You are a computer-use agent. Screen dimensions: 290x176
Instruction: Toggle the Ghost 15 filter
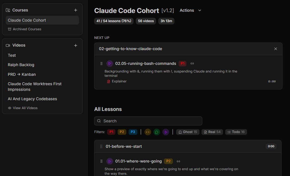pos(188,132)
